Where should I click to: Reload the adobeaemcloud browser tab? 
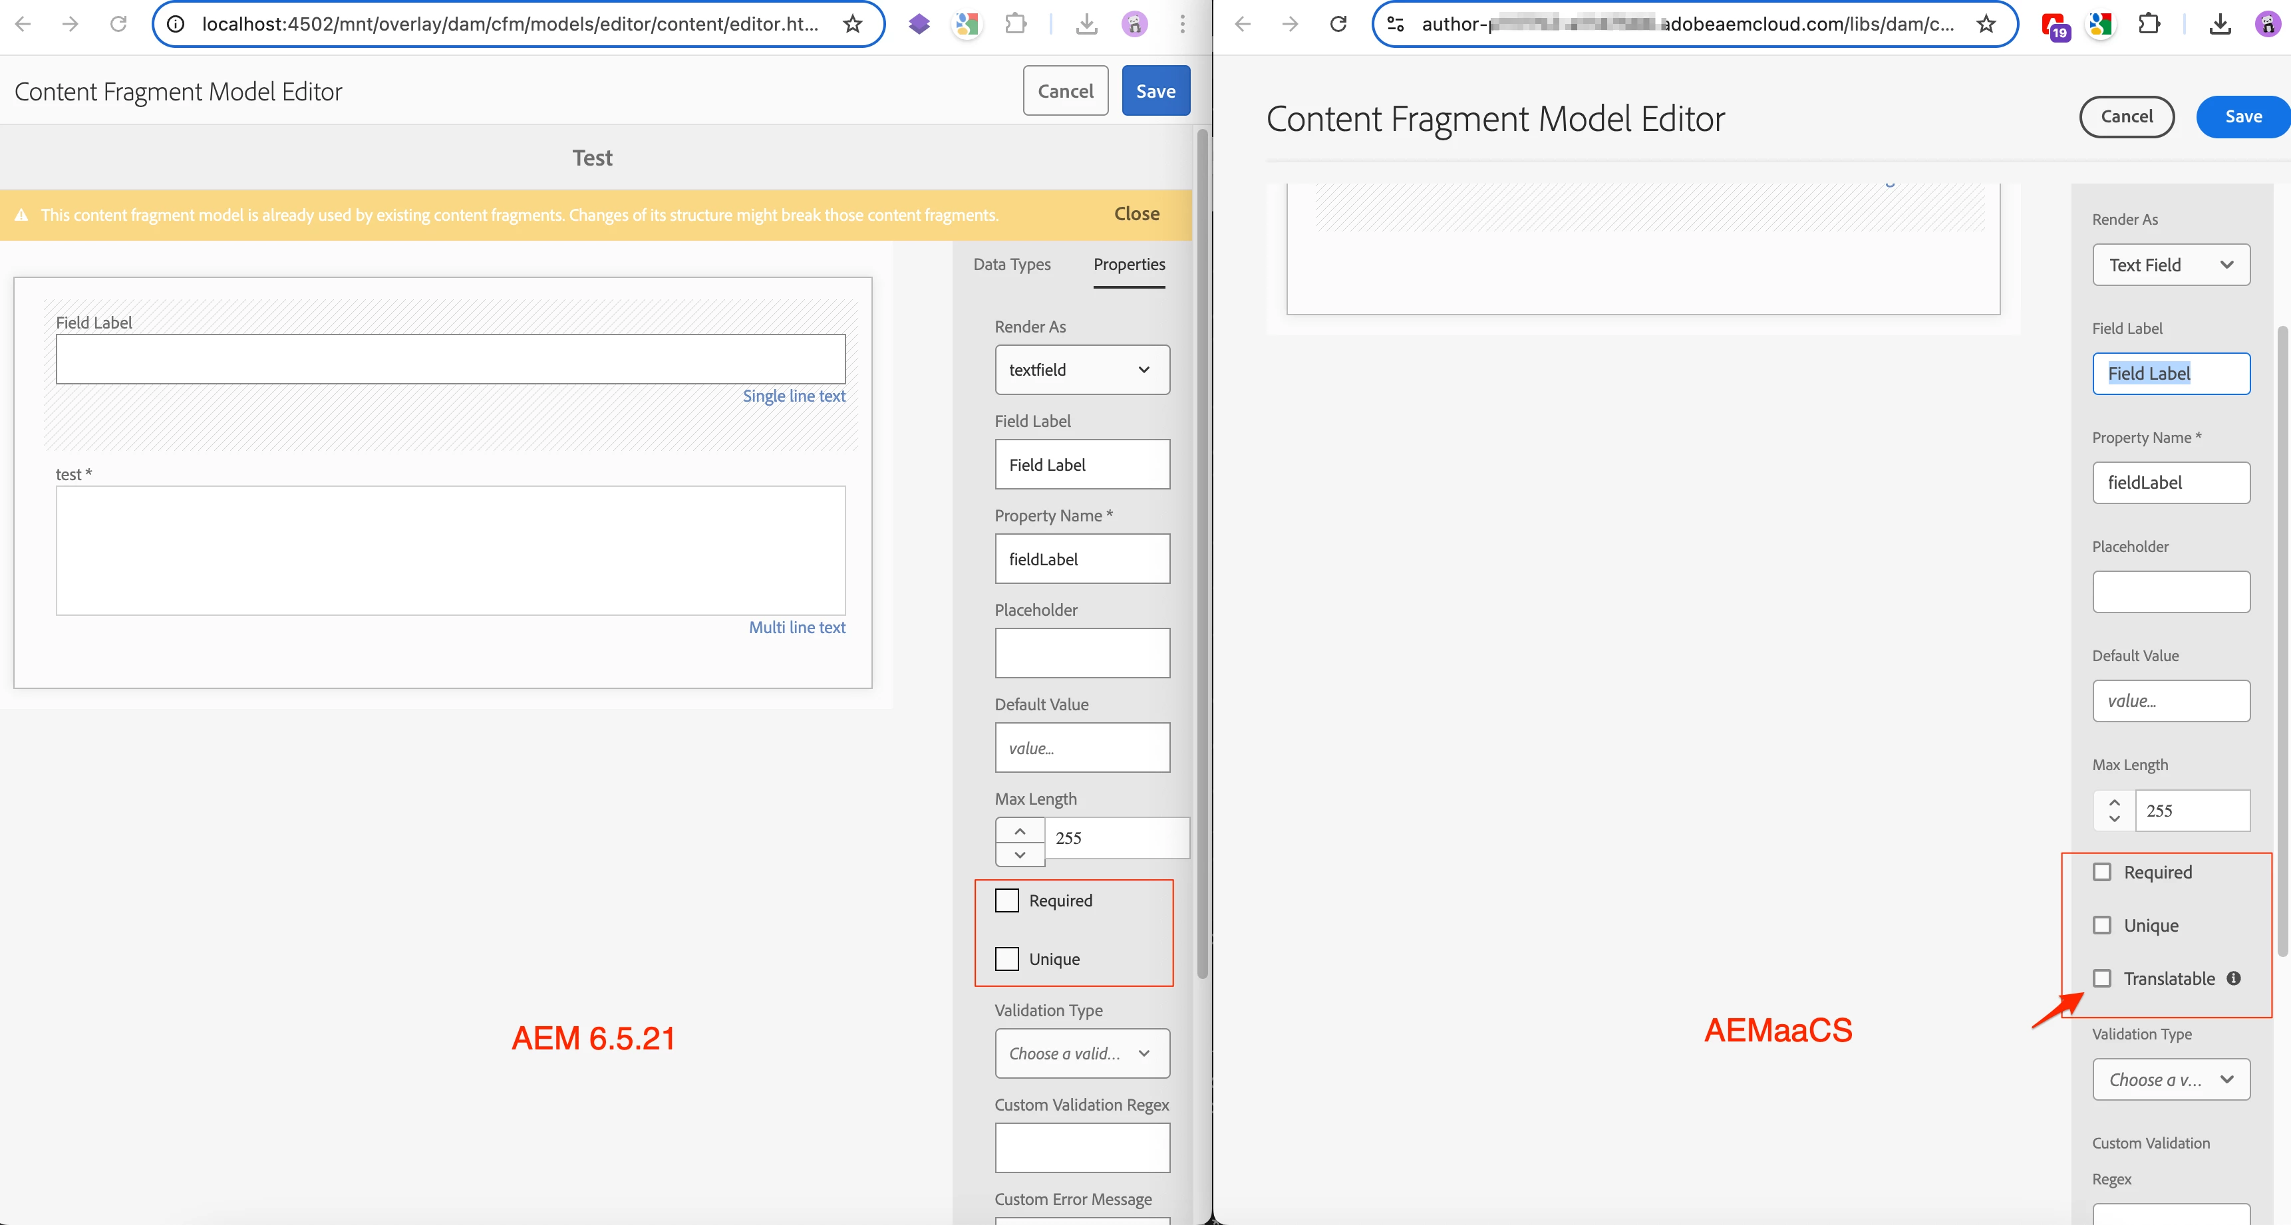tap(1338, 24)
